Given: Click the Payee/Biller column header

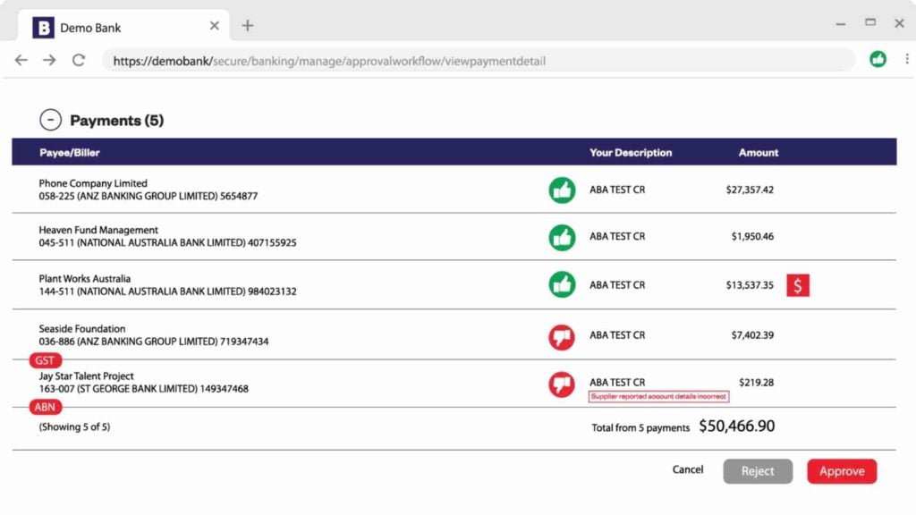Looking at the screenshot, I should (70, 152).
